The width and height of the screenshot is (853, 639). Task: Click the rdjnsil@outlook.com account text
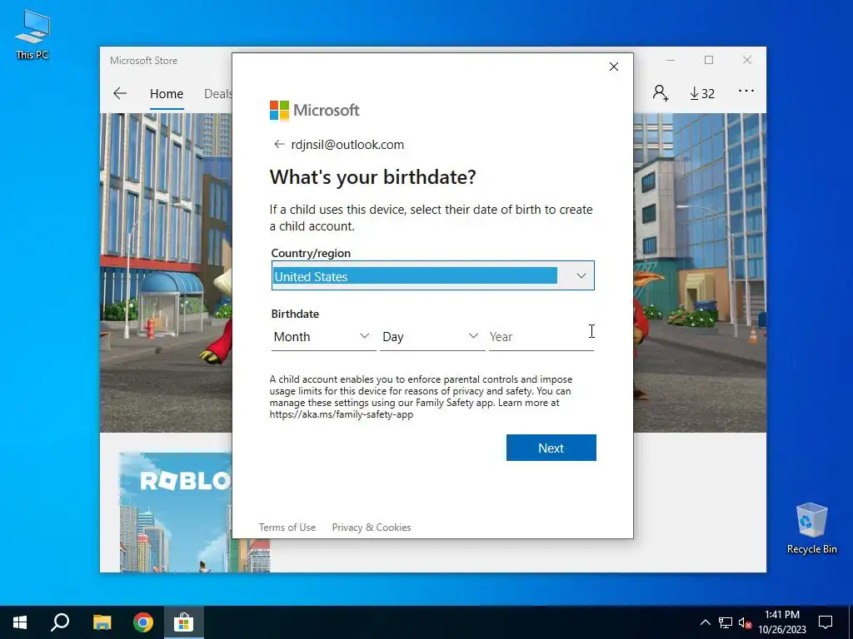click(347, 145)
